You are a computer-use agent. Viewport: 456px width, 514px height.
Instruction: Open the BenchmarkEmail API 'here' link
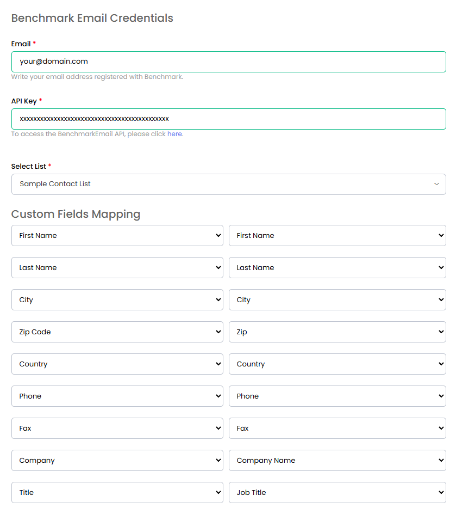point(174,134)
